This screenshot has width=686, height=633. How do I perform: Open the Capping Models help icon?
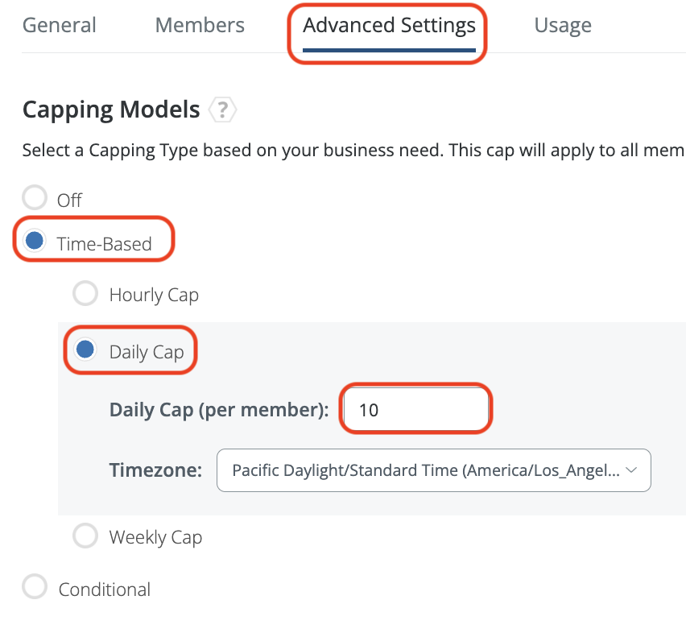click(x=221, y=110)
